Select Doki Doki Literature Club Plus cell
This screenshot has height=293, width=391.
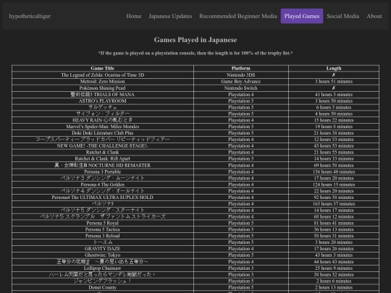103,133
